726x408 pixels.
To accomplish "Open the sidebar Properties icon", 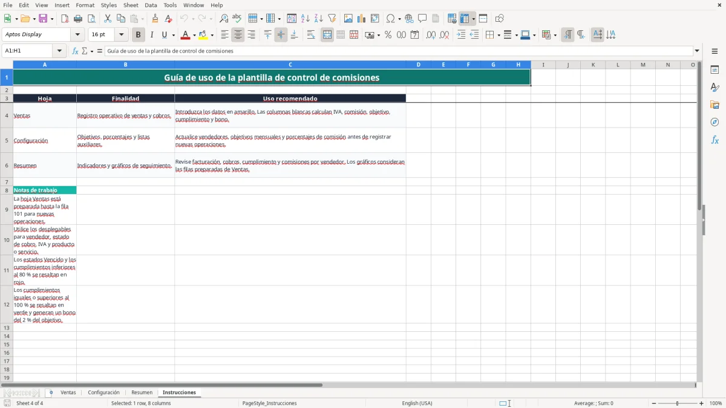I will pos(715,70).
